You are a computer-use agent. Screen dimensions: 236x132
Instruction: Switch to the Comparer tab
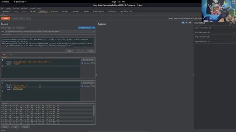(x=75, y=11)
